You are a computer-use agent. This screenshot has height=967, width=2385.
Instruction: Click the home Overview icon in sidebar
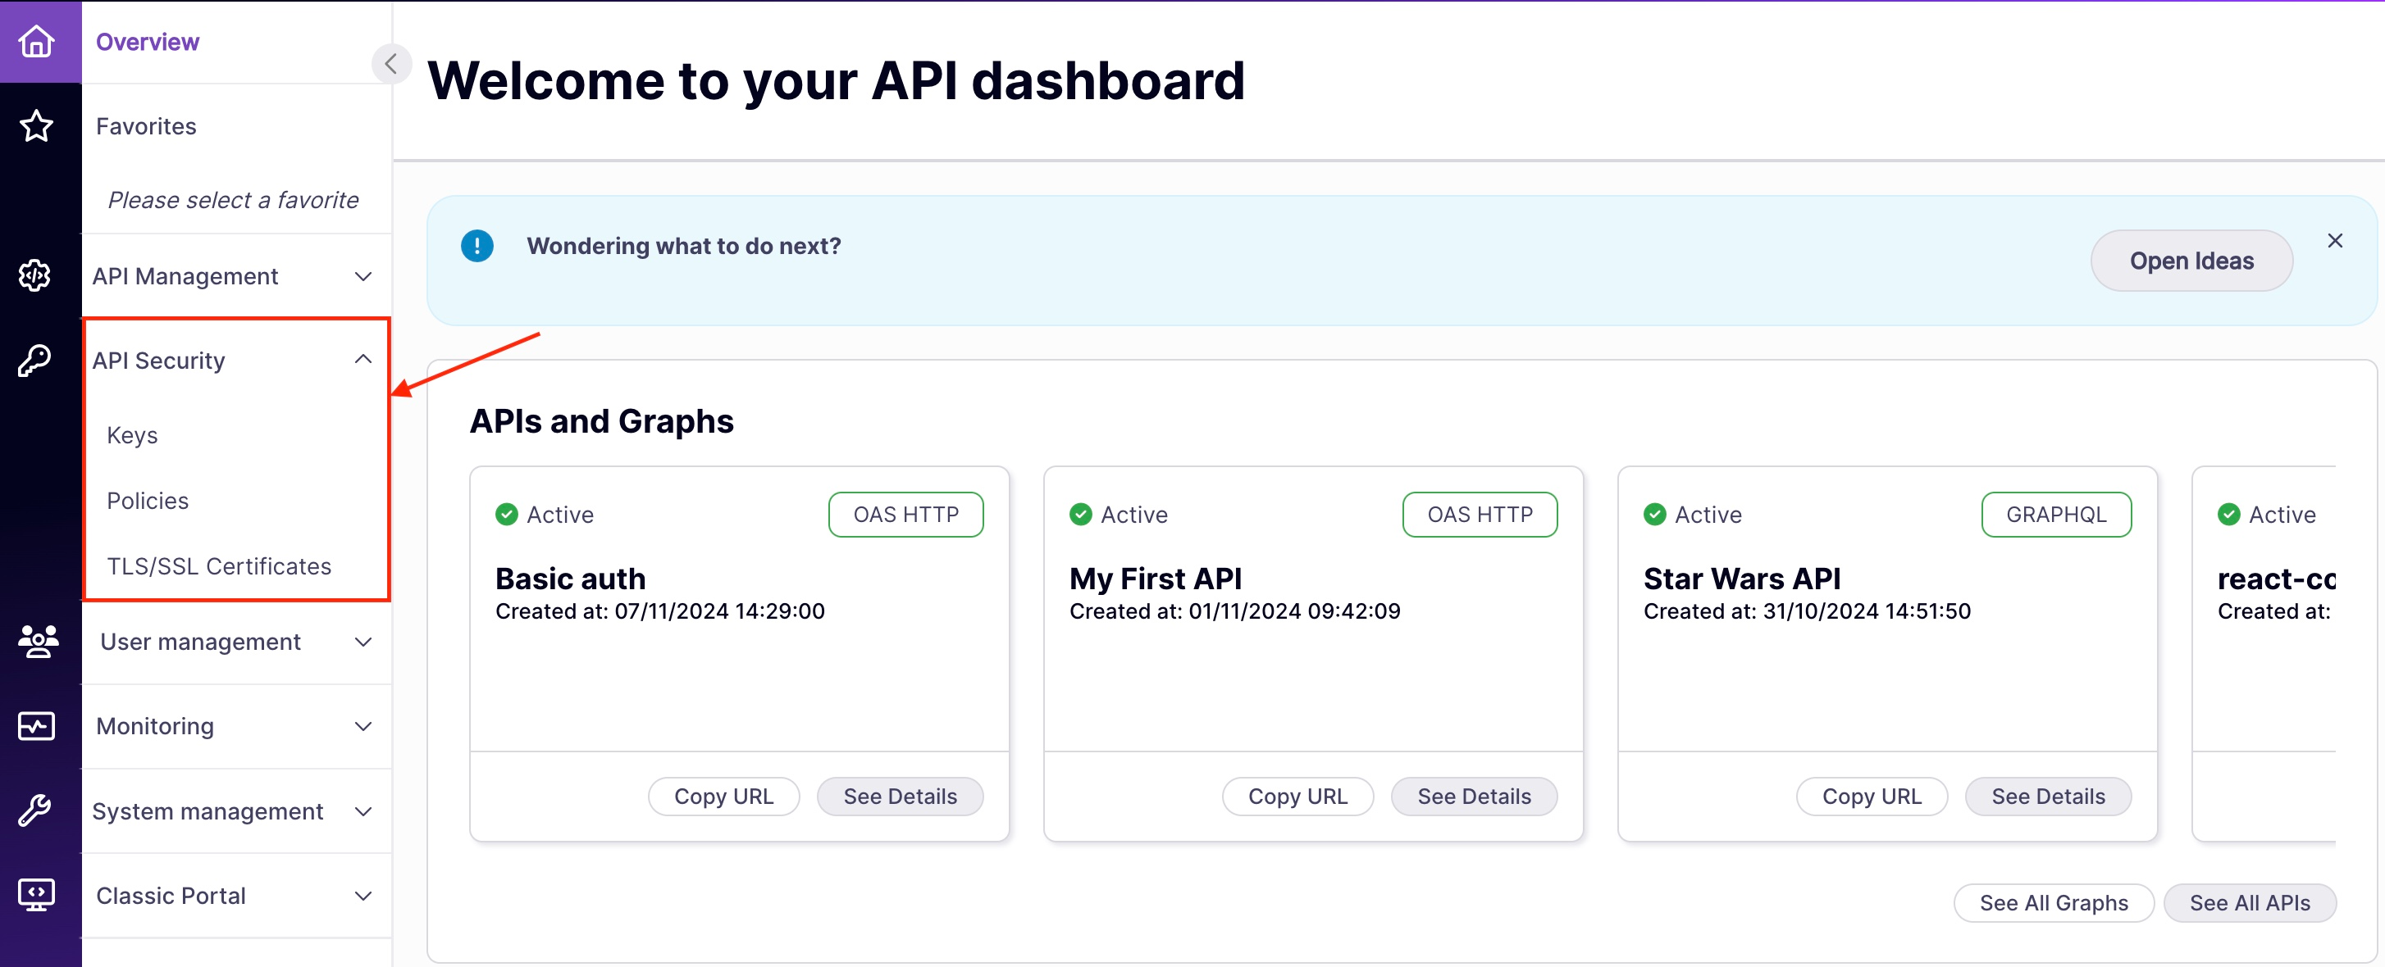pos(37,42)
